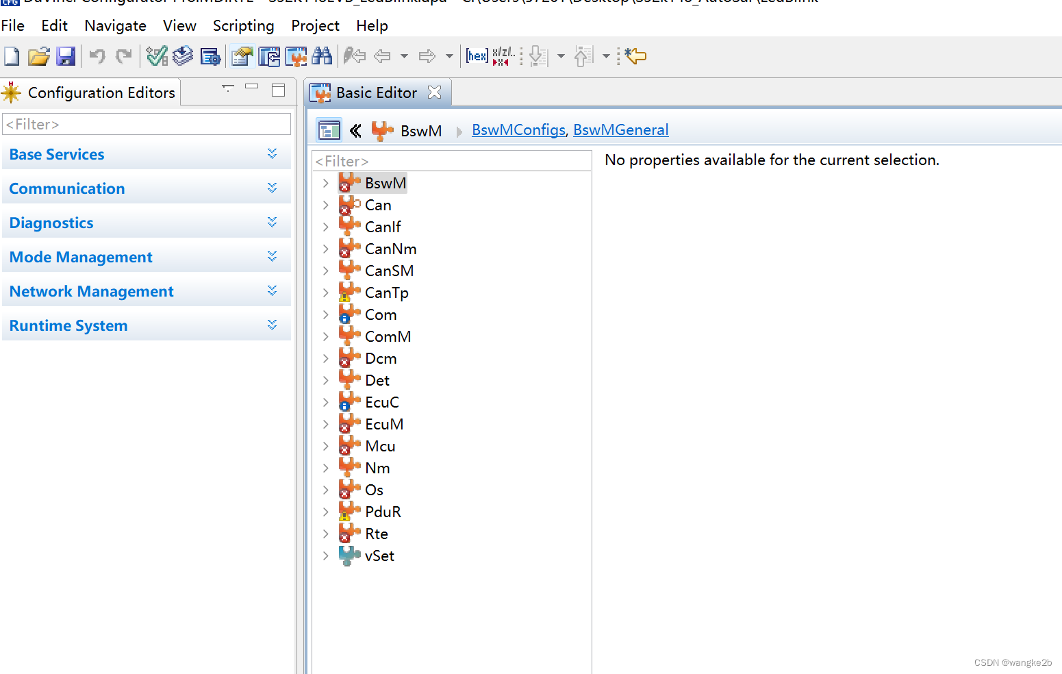Click the stacked layers download toolbar icon
Viewport: 1062px width, 674px height.
[183, 56]
